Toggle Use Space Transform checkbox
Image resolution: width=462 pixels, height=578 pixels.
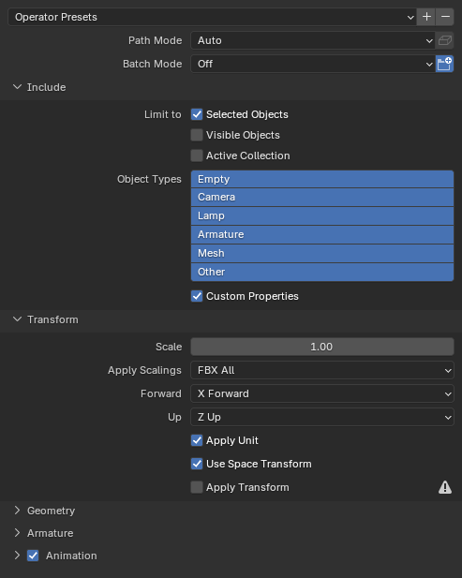tap(197, 464)
